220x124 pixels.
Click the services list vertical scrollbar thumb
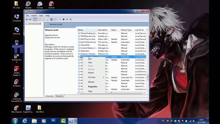[x=147, y=77]
